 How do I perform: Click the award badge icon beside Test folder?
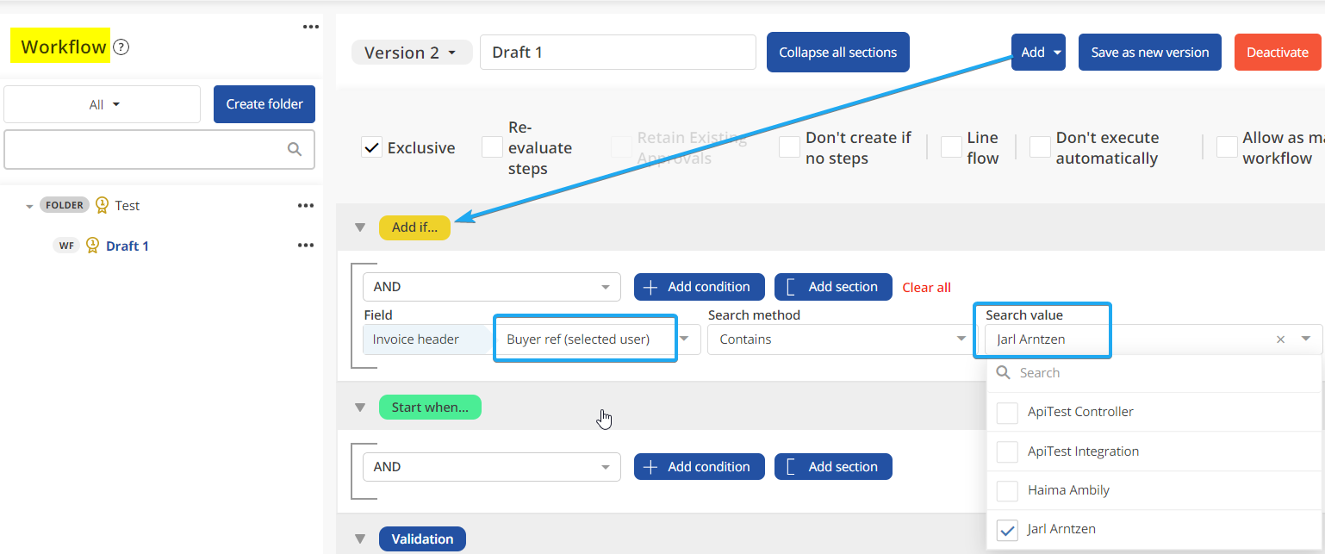pyautogui.click(x=102, y=205)
